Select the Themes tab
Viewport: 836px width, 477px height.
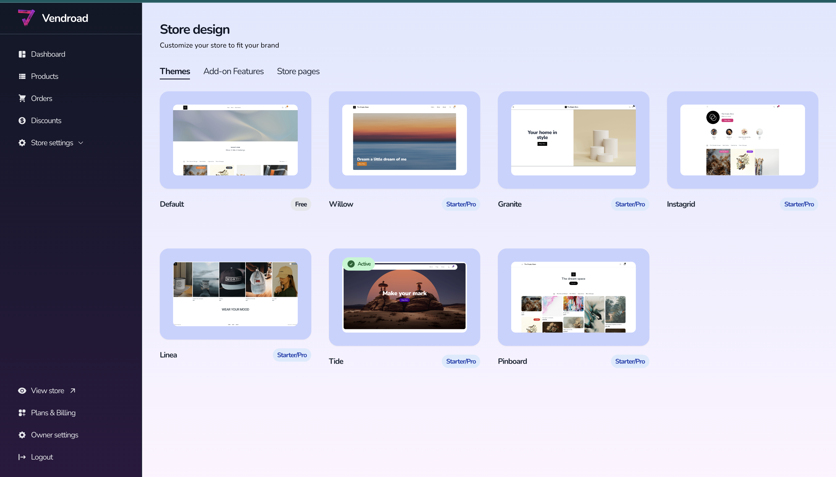(175, 71)
